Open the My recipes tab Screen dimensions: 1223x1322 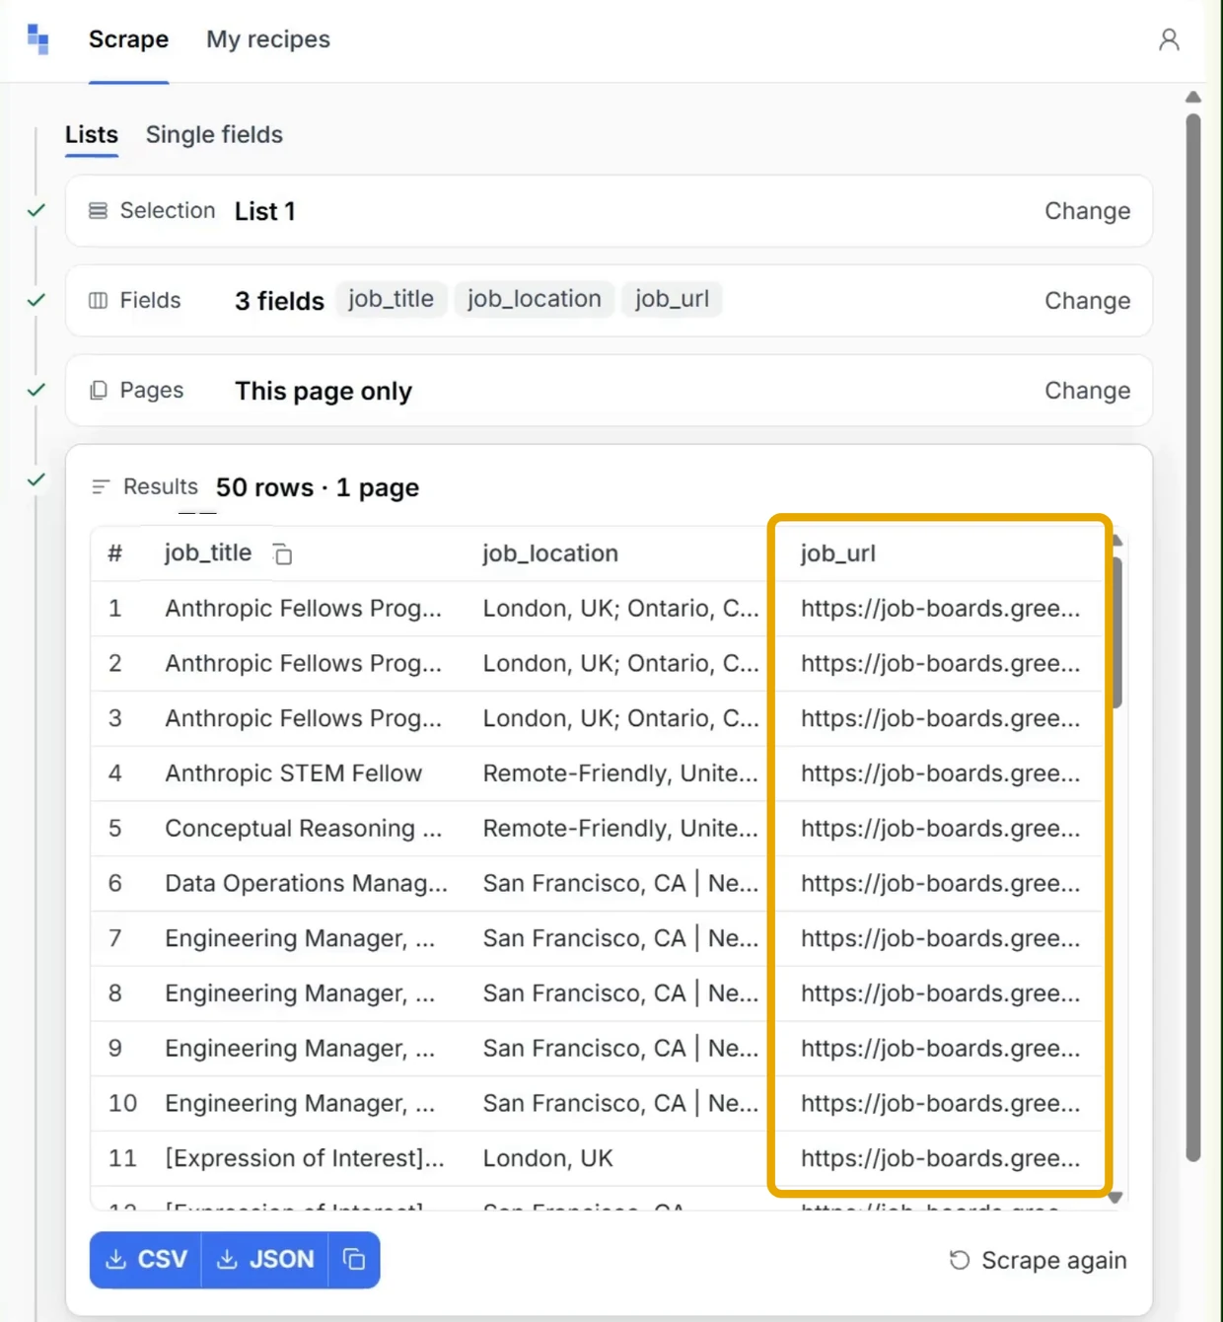click(x=268, y=39)
